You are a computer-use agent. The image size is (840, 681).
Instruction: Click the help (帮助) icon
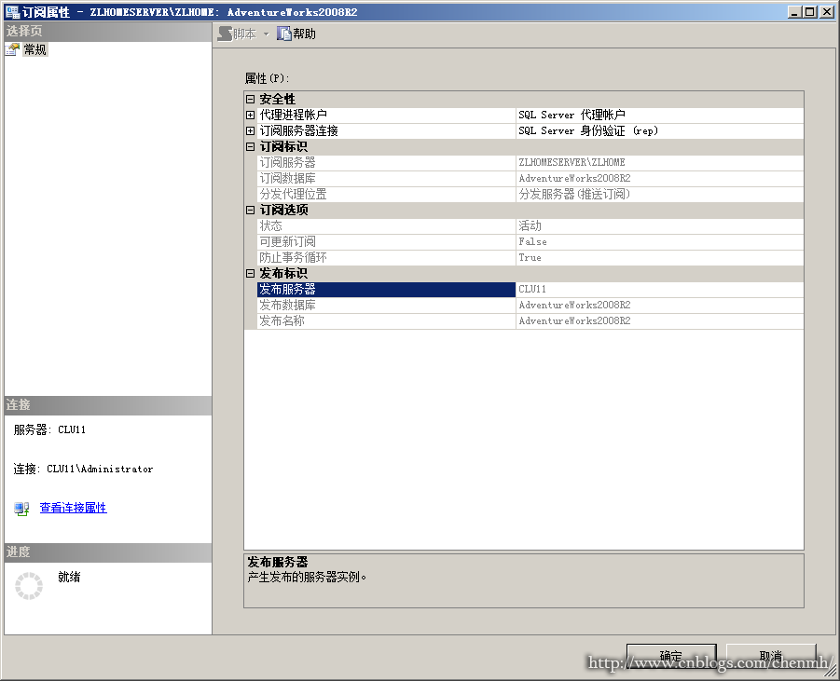[283, 34]
